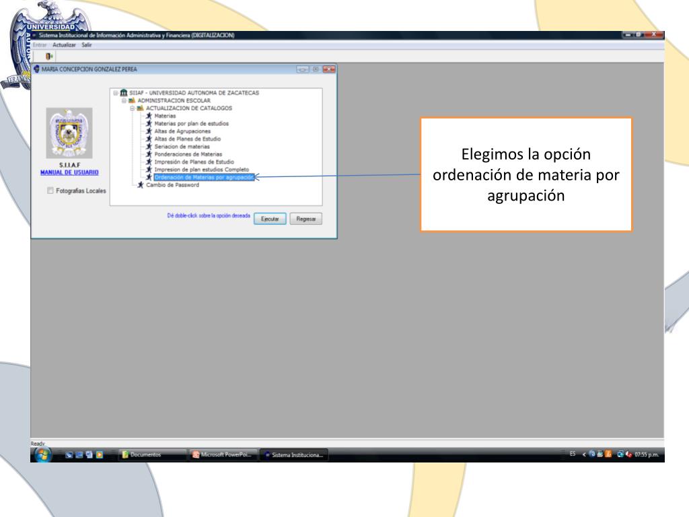The image size is (689, 517).
Task: Click the Administracion Escolar folder icon
Action: coord(132,100)
